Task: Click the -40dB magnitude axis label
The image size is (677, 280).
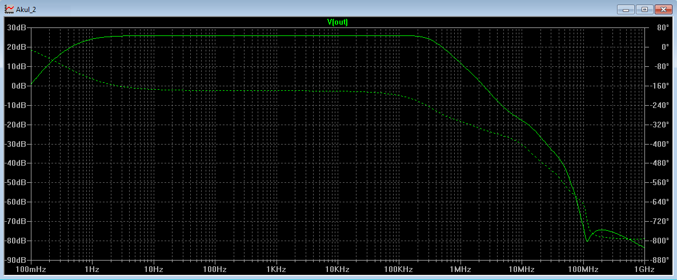Action: pyautogui.click(x=16, y=163)
